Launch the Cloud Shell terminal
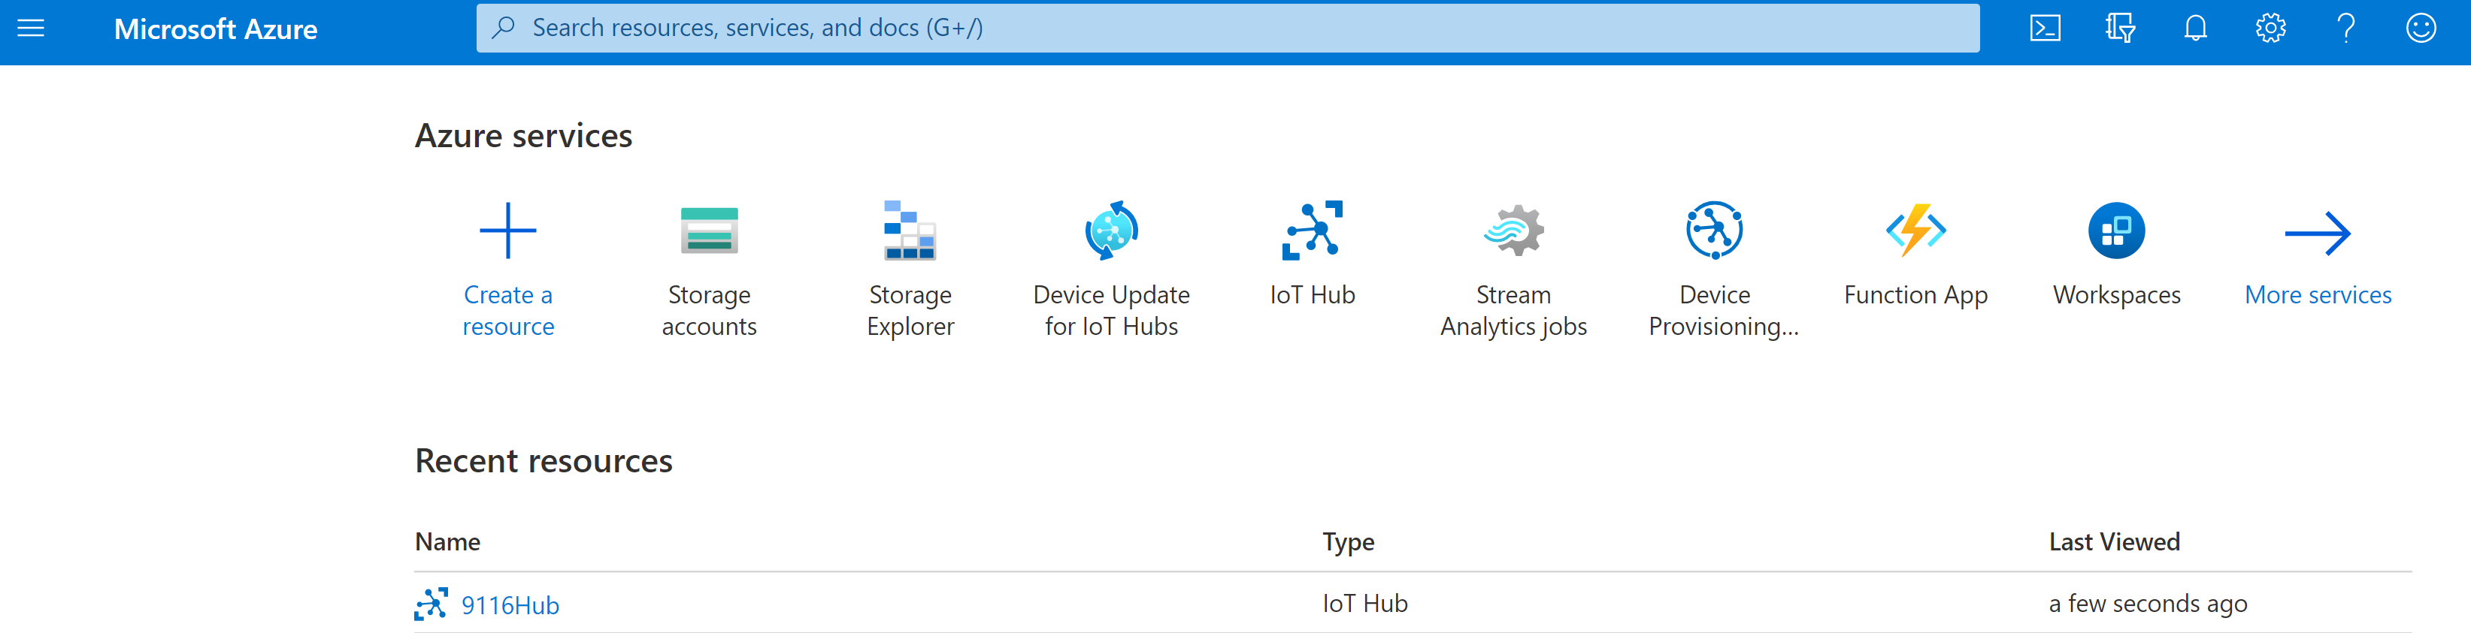Viewport: 2471px width, 633px height. click(2045, 28)
